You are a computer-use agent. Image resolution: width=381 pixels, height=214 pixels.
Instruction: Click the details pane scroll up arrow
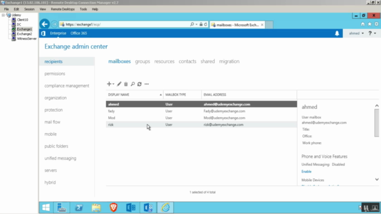(377, 106)
